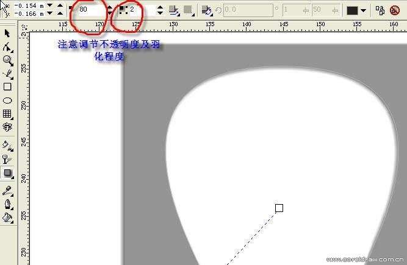
Task: Open the shadow feathering edges dropdown
Action: coord(189,10)
